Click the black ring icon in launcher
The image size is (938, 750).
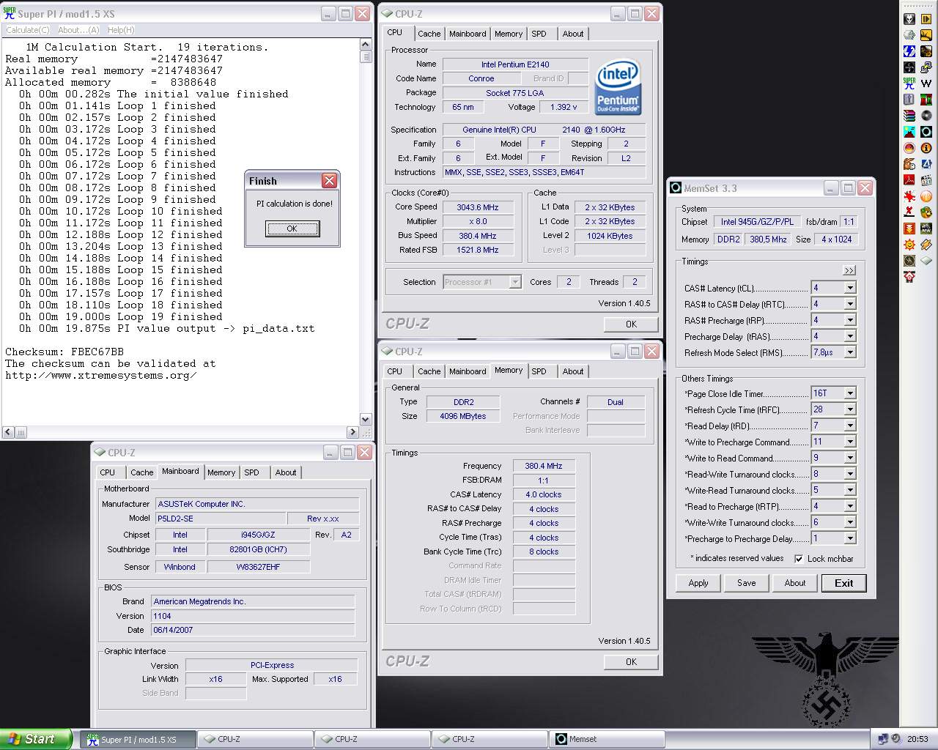coord(926,131)
